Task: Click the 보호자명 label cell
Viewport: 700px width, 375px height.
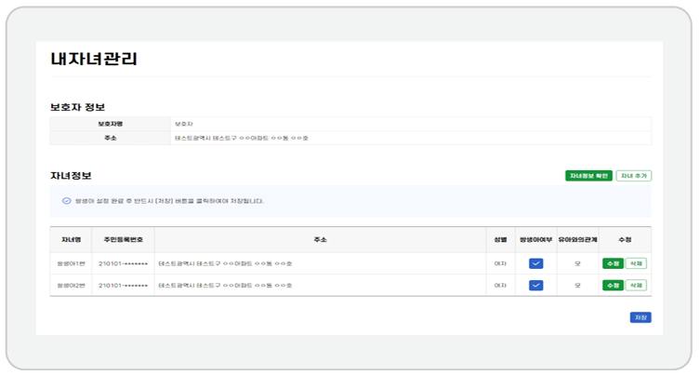Action: [x=111, y=124]
